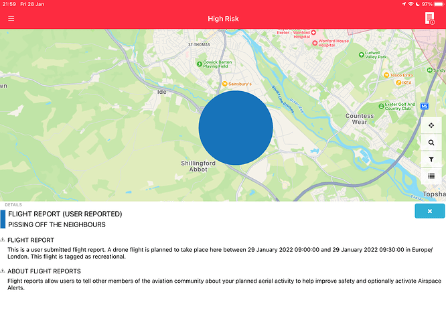Open the hamburger menu
This screenshot has height=335, width=446.
(x=11, y=19)
